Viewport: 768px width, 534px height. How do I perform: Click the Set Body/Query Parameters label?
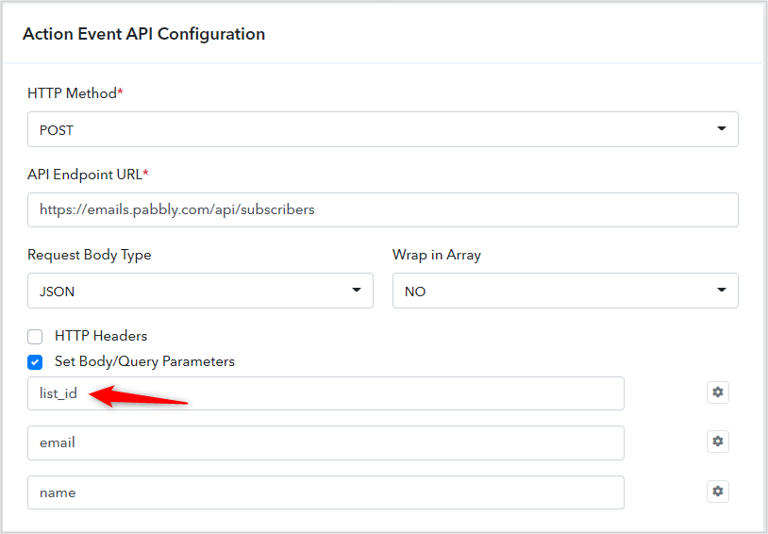click(144, 361)
